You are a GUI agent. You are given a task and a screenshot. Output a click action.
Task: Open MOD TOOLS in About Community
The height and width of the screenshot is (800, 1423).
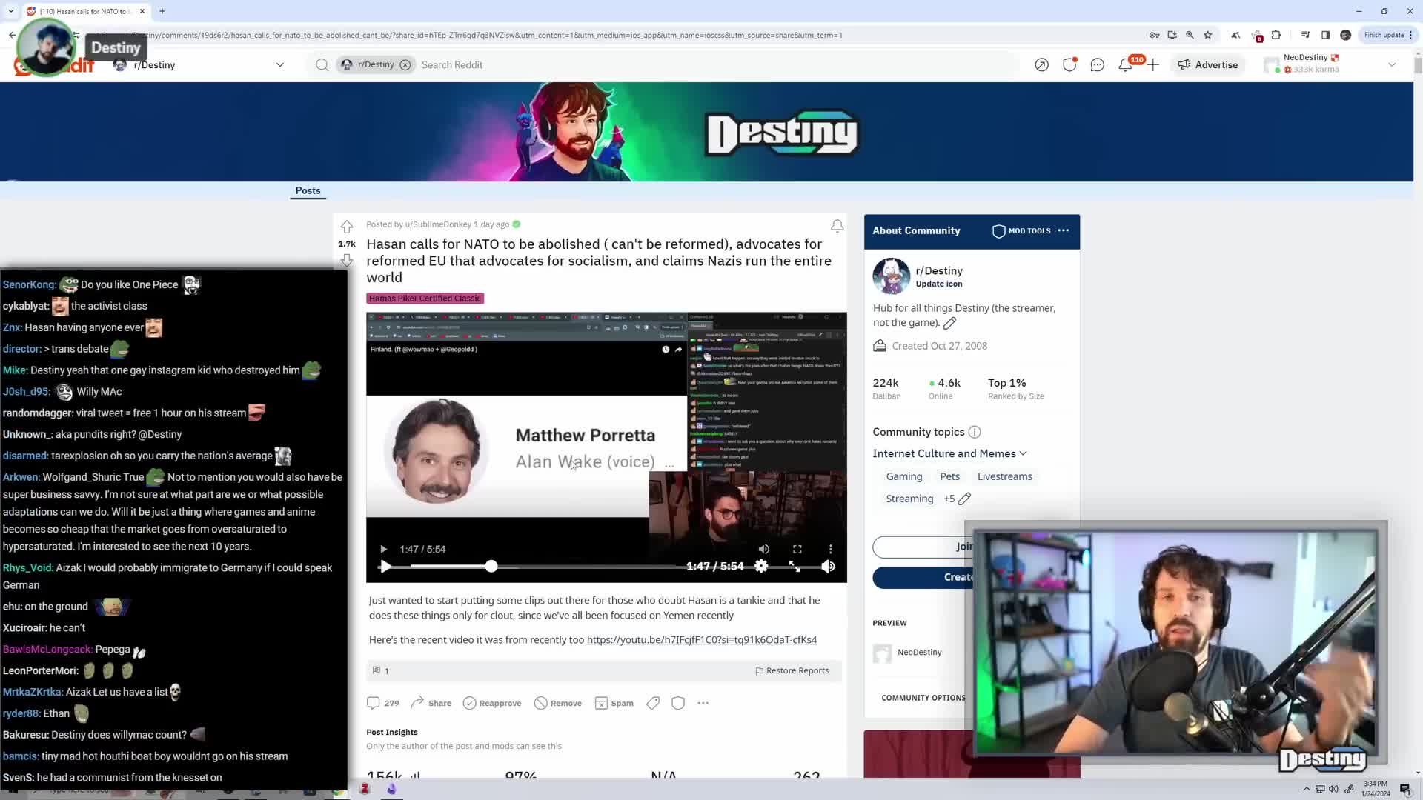pos(1021,231)
